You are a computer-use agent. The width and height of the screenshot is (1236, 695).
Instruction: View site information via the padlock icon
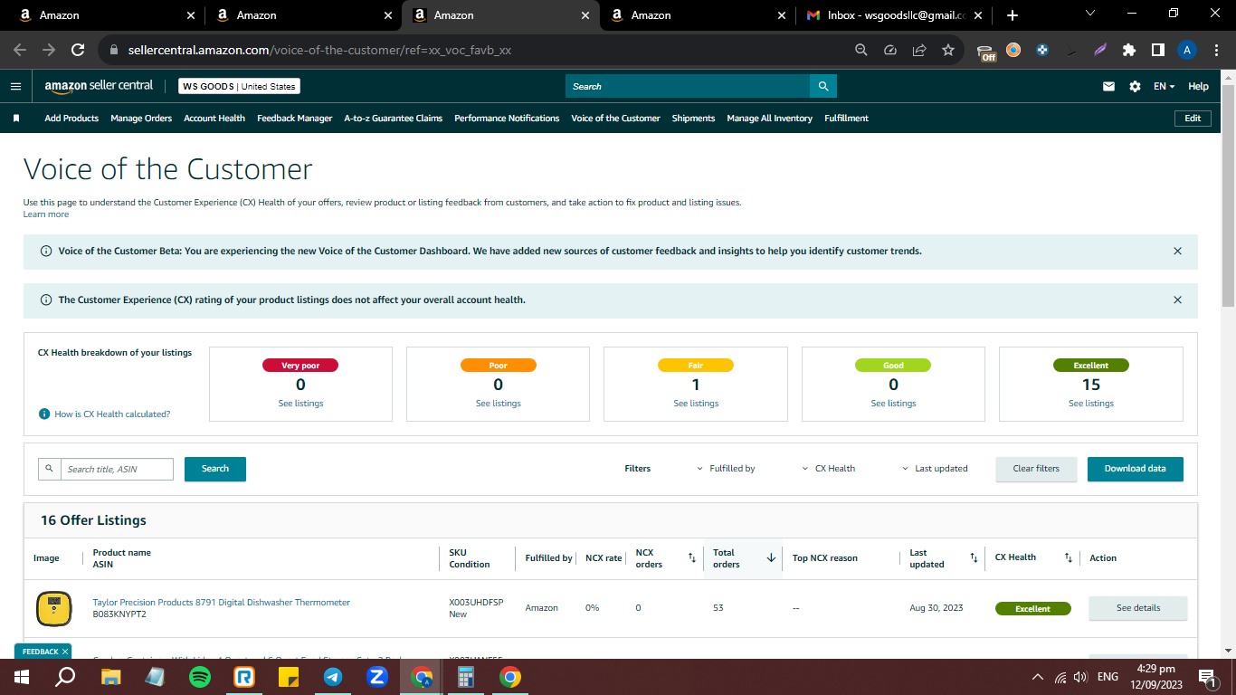tap(113, 51)
